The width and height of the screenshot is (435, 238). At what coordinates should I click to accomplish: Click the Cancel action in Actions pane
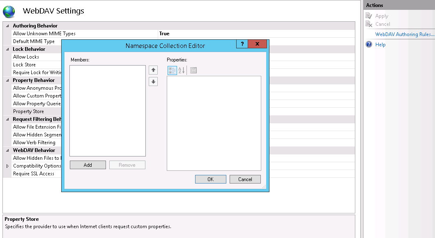[x=382, y=24]
